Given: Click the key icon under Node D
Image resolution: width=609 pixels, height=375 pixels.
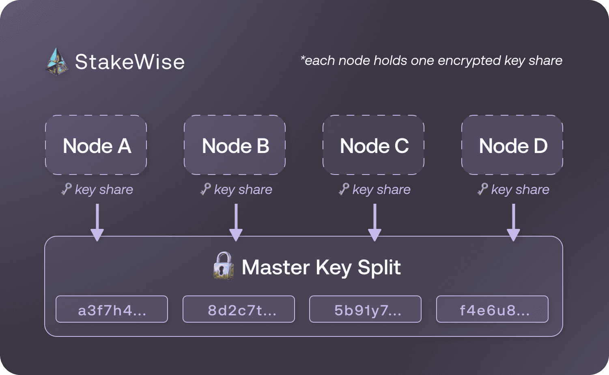Looking at the screenshot, I should tap(483, 189).
